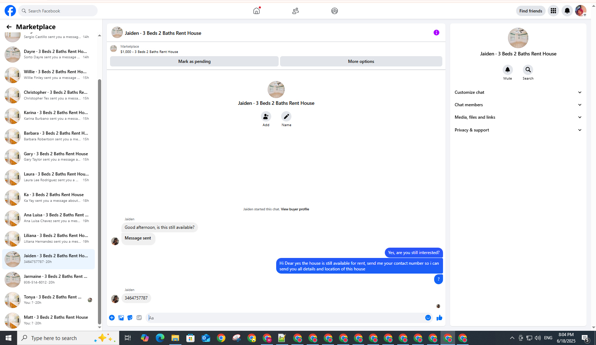Search in conversation magnifier icon

click(x=528, y=70)
